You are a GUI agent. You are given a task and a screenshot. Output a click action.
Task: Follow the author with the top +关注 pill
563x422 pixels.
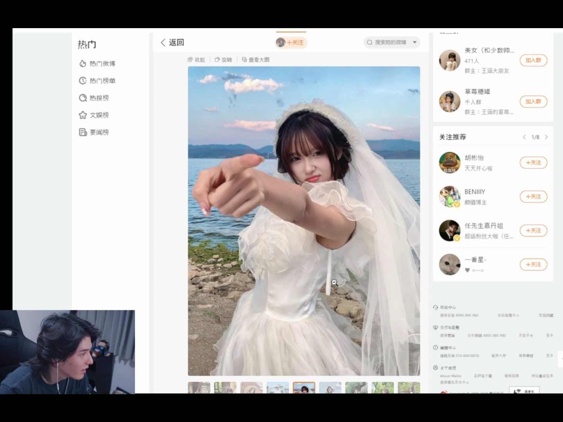tap(291, 43)
